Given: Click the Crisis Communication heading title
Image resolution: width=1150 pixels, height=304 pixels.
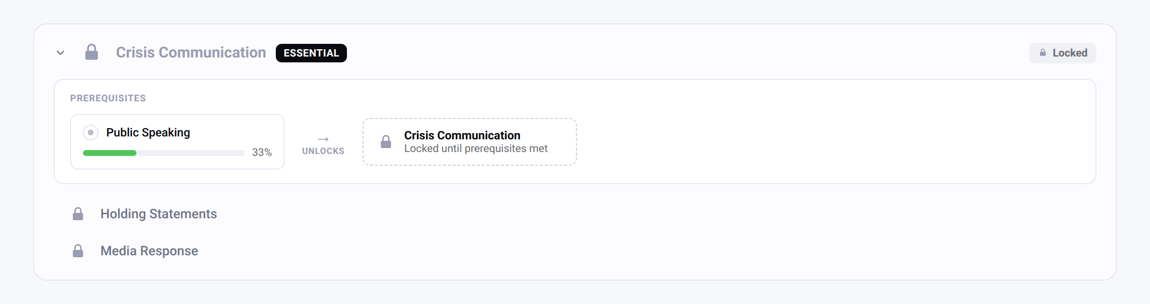Looking at the screenshot, I should (x=191, y=53).
